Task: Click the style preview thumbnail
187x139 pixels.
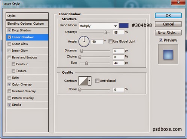Action: click(x=168, y=55)
